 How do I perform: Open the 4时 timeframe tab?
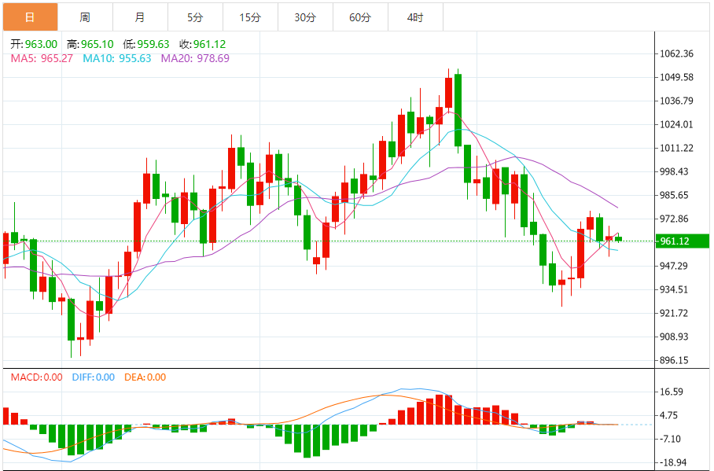[x=416, y=17]
